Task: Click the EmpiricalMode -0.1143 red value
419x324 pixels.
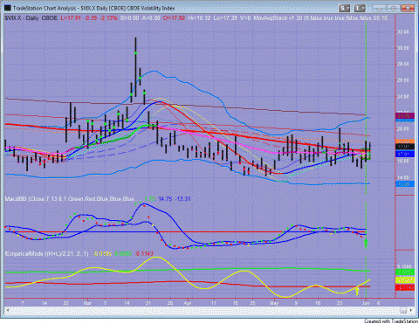Action: point(144,253)
